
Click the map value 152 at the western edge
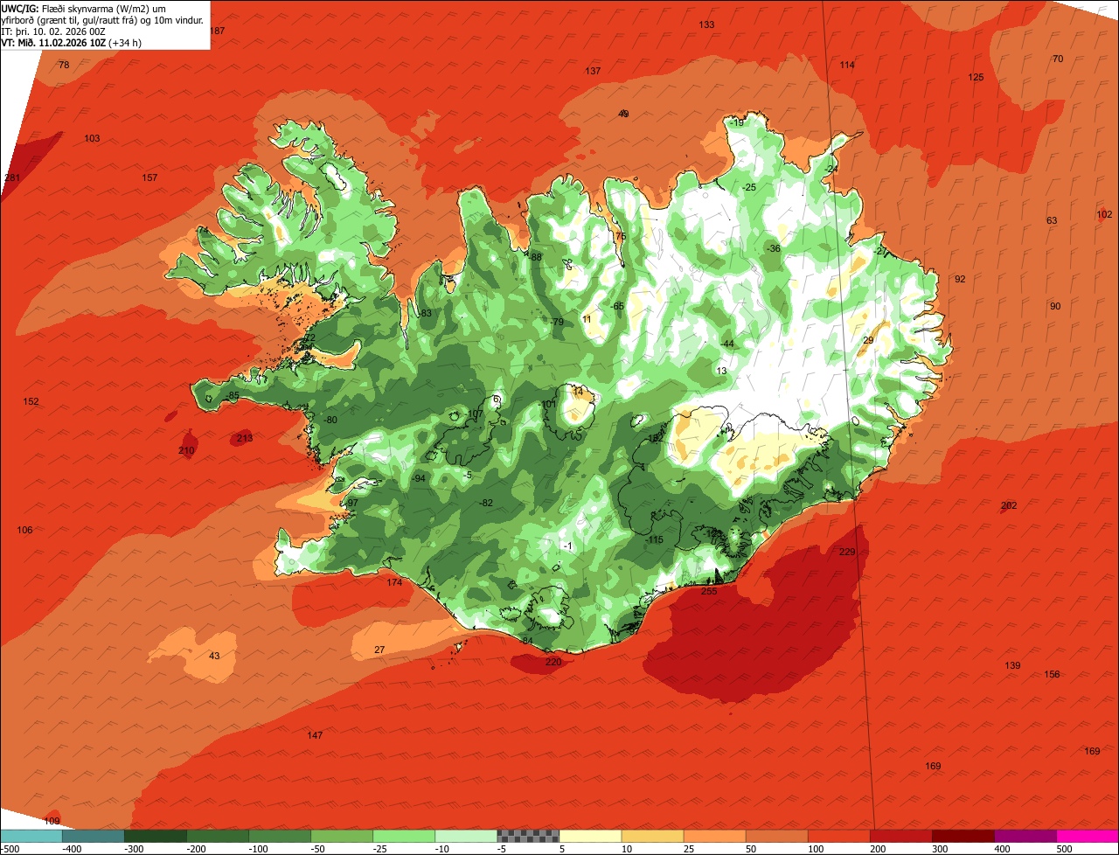point(31,402)
